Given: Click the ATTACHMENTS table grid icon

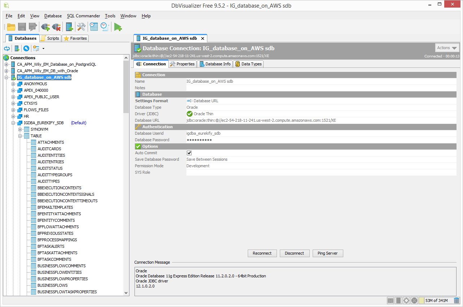Looking at the screenshot, I should coord(34,142).
